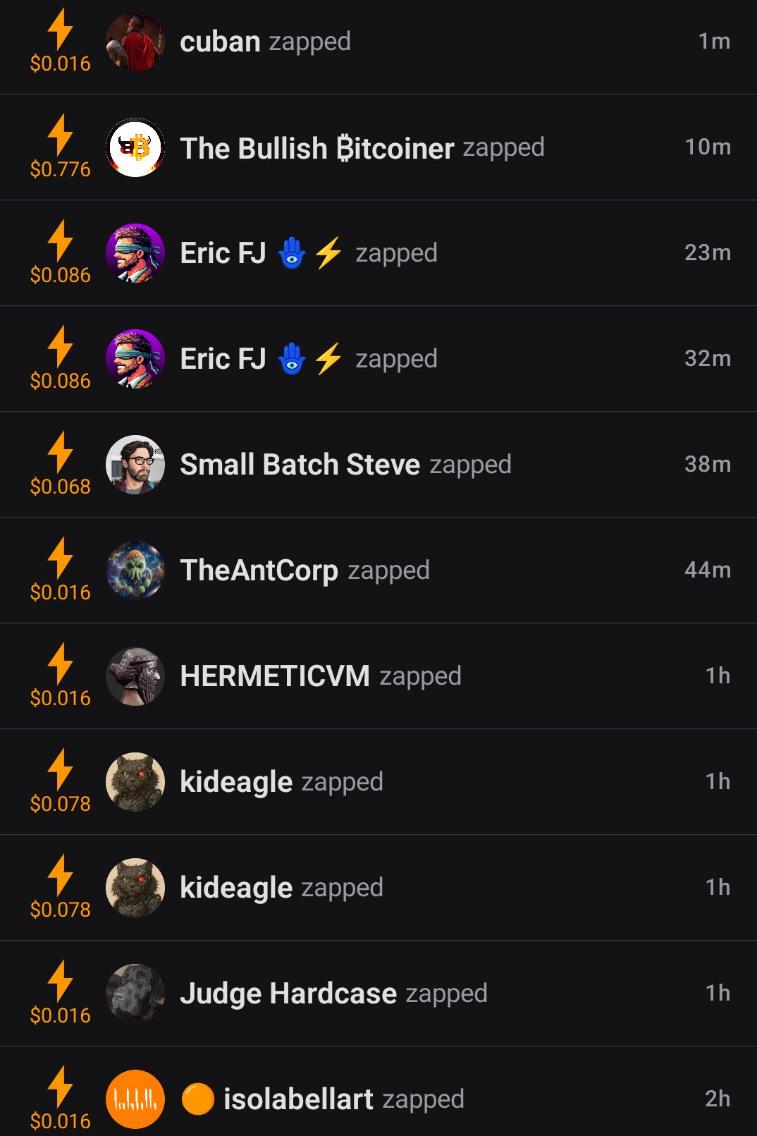This screenshot has height=1136, width=757.
Task: Click TheAntCorp's octopus avatar
Action: tap(135, 570)
